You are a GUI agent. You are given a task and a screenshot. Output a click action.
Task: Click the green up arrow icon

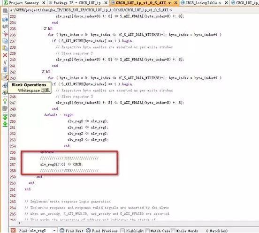pyautogui.click(x=5, y=117)
